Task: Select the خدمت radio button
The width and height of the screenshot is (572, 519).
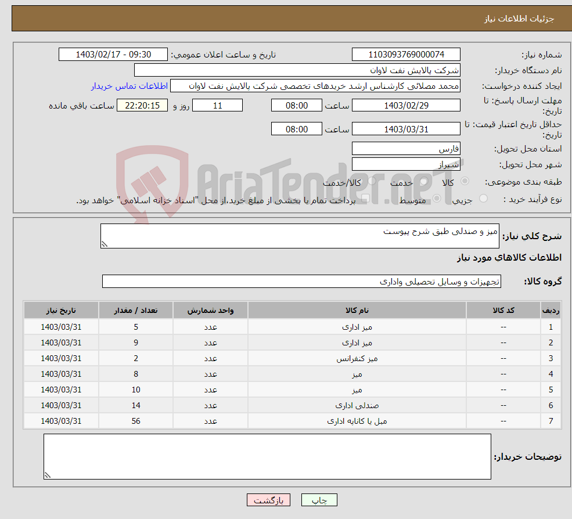Action: tap(424, 181)
